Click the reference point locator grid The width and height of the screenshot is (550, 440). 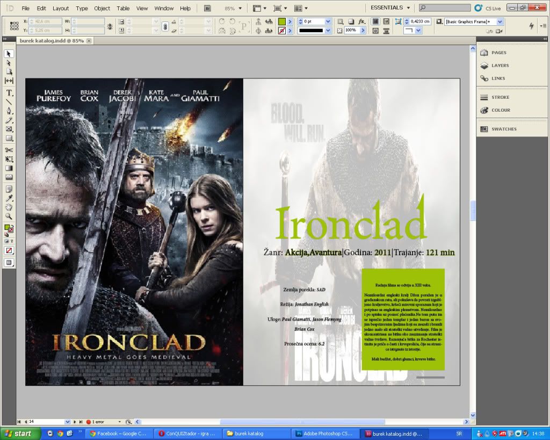coord(15,26)
